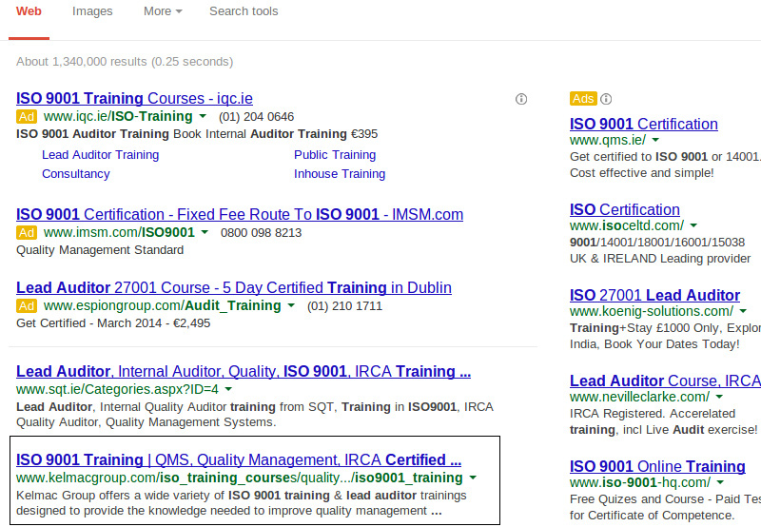Click the www.koenig-solutions.com/ URL text
The image size is (761, 527).
click(652, 311)
